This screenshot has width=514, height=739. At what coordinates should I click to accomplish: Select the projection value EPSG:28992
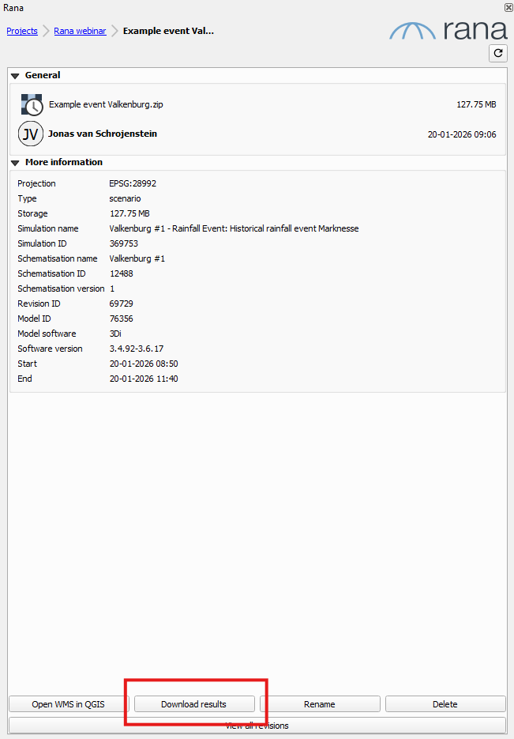(133, 184)
